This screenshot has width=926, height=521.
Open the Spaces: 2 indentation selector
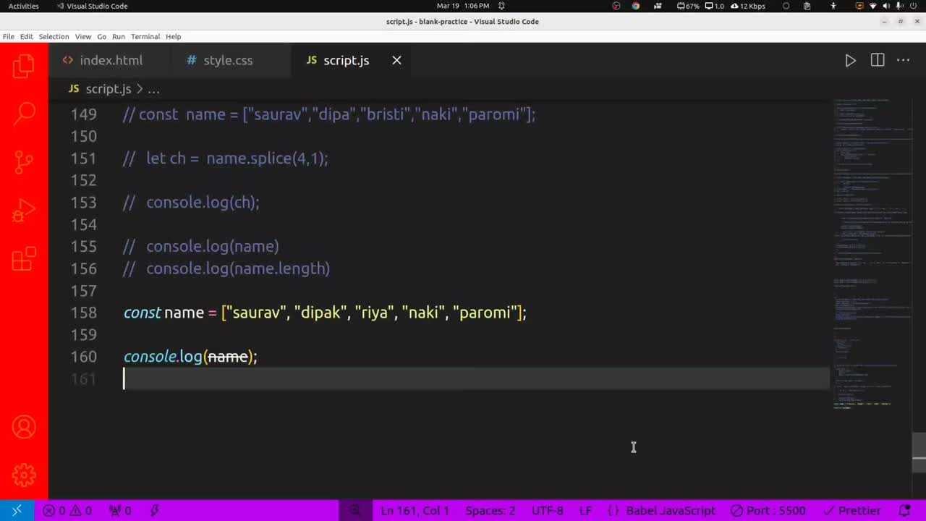[490, 510]
